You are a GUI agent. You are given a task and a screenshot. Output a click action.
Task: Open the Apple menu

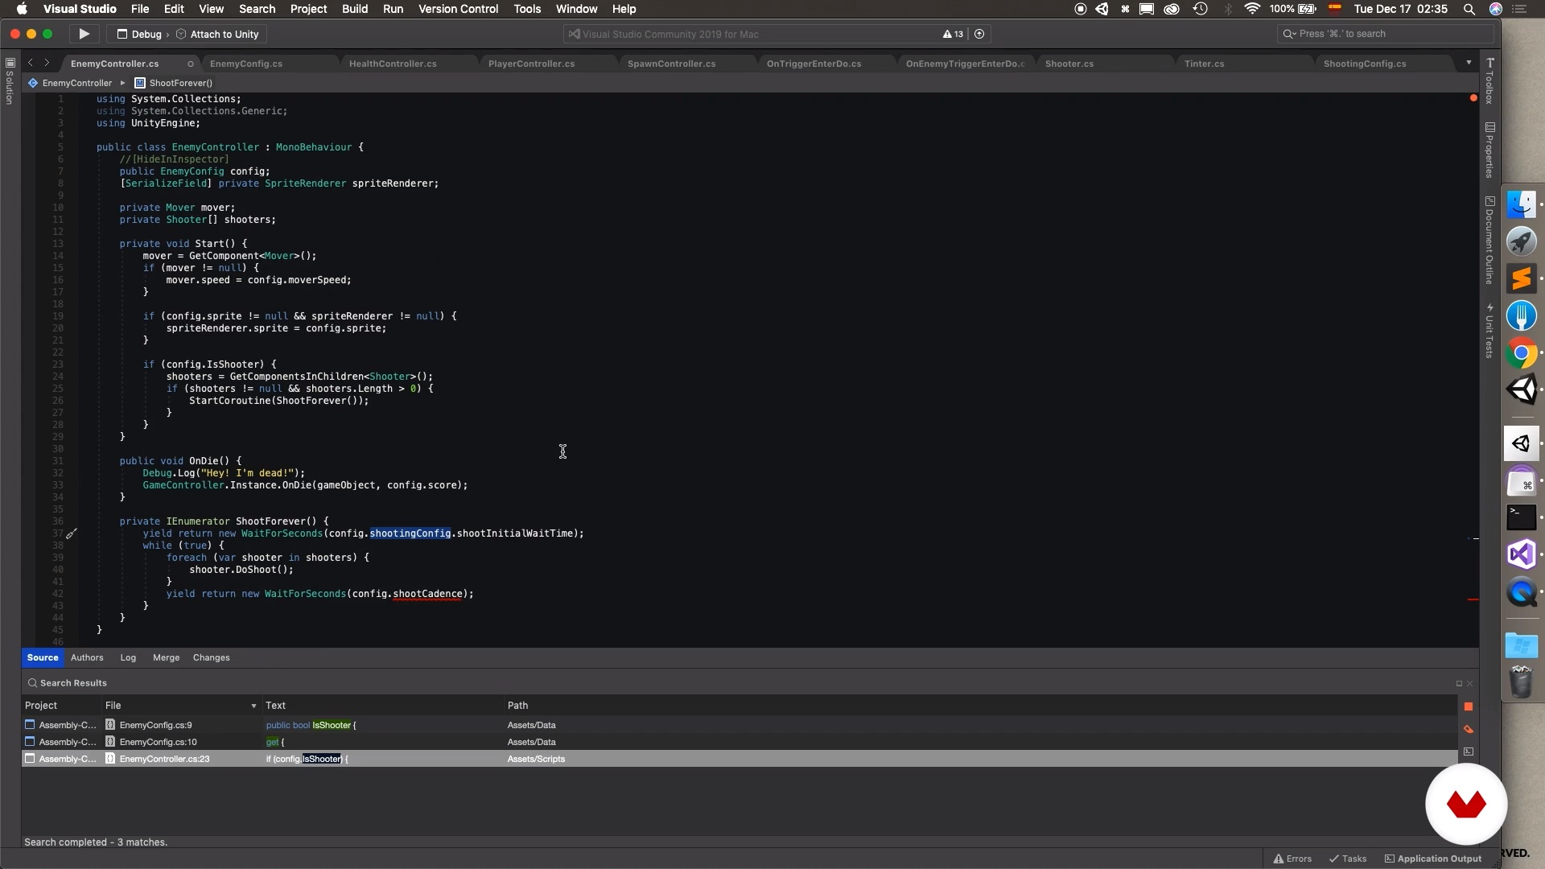click(22, 9)
